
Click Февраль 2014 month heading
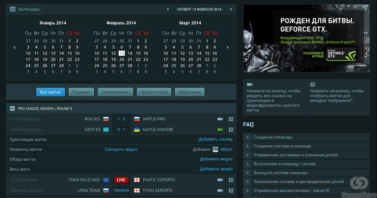tap(121, 23)
